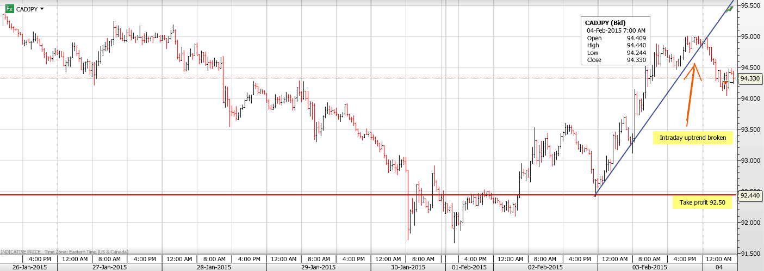The height and width of the screenshot is (271, 764).
Task: Click the 94.330 current price tag
Action: click(750, 78)
